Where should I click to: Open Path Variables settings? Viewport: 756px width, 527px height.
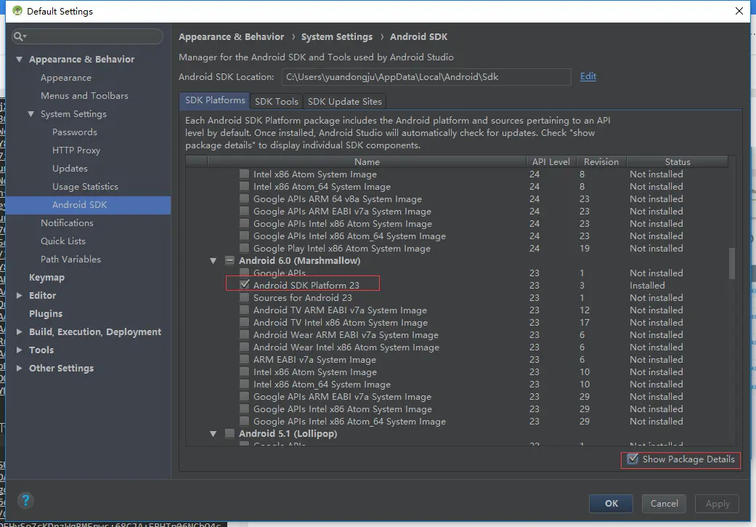tap(71, 260)
